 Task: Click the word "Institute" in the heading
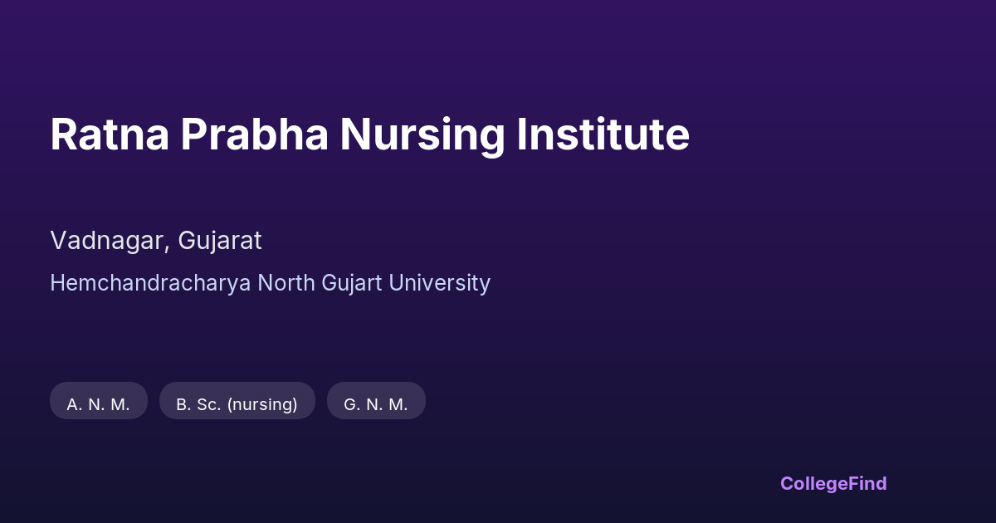[603, 134]
